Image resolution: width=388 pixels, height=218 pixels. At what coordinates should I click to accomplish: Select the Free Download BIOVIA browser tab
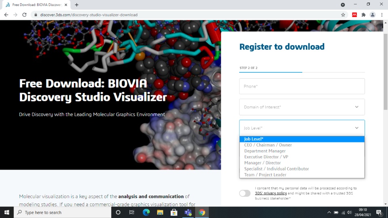pyautogui.click(x=36, y=5)
